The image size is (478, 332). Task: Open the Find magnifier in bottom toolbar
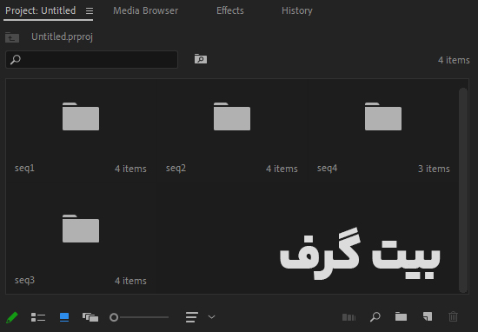point(375,317)
